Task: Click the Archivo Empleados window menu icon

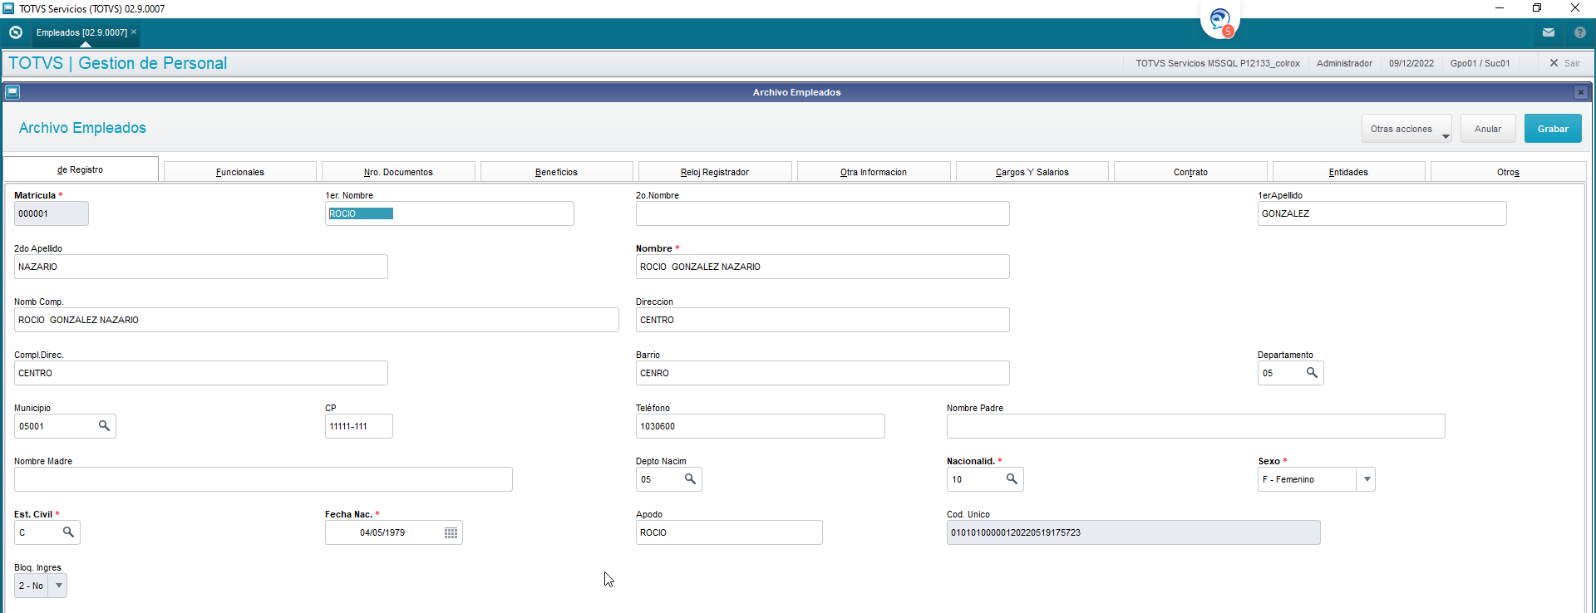Action: (12, 92)
